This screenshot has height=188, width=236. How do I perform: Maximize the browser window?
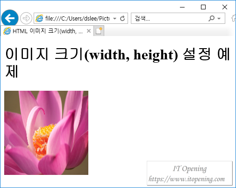click(x=203, y=7)
